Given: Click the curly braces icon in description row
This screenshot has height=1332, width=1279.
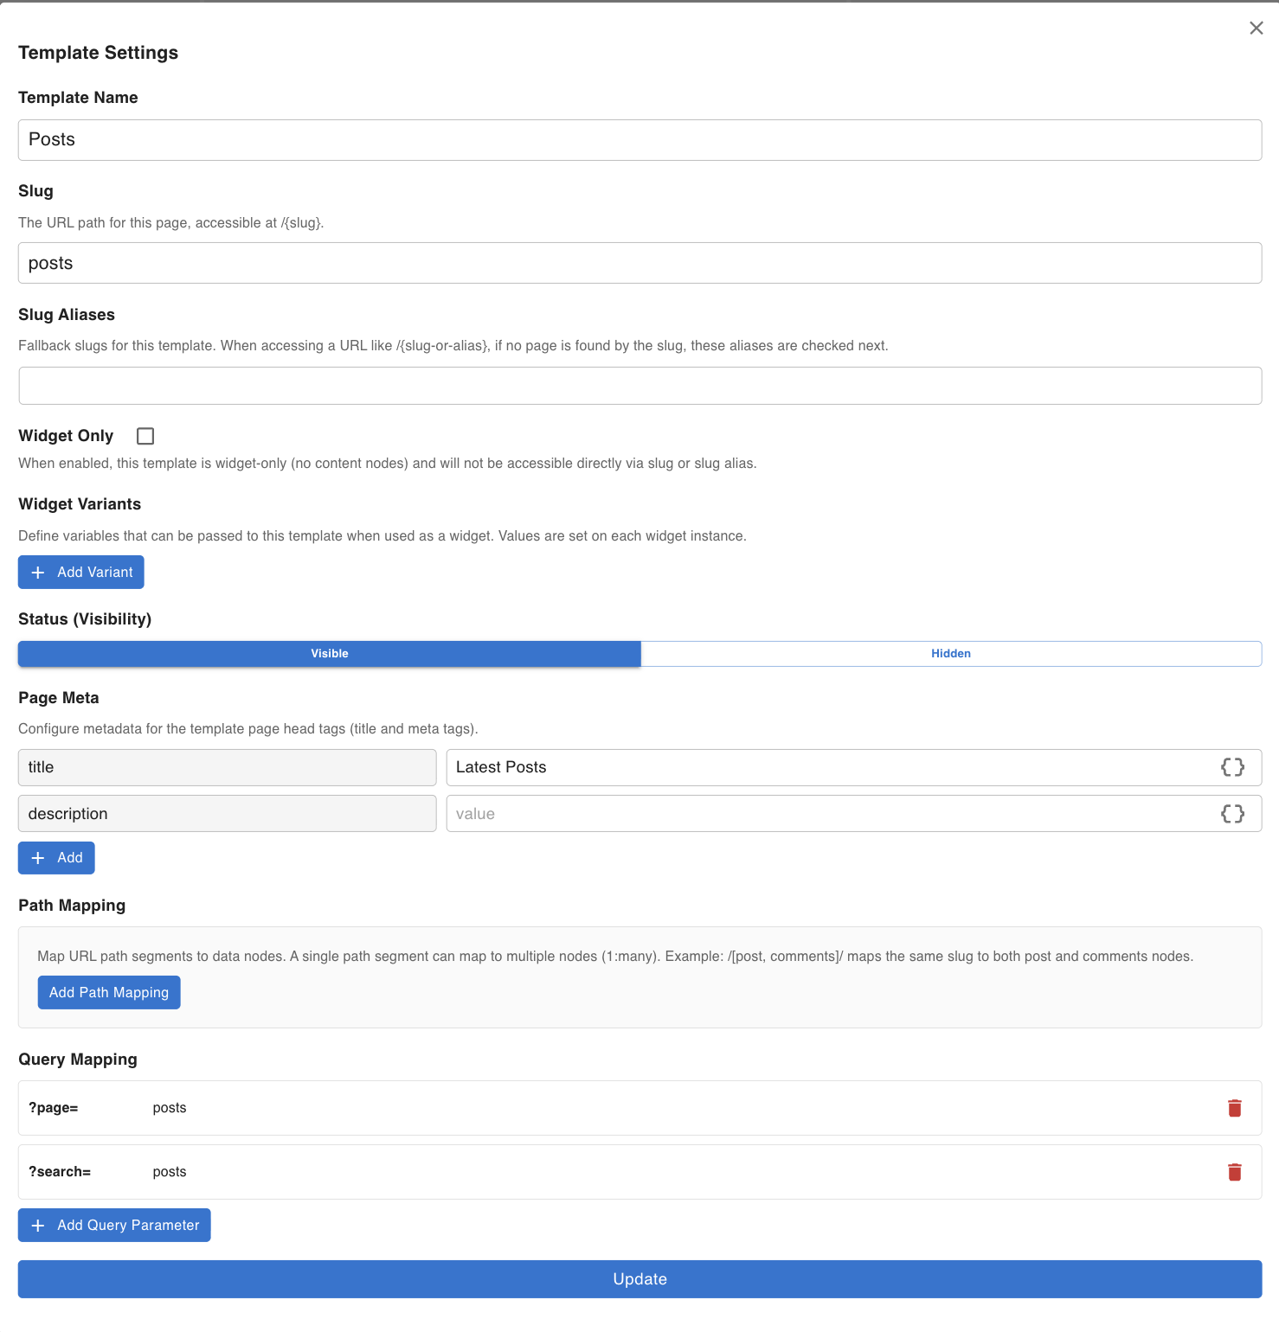Looking at the screenshot, I should [1232, 814].
